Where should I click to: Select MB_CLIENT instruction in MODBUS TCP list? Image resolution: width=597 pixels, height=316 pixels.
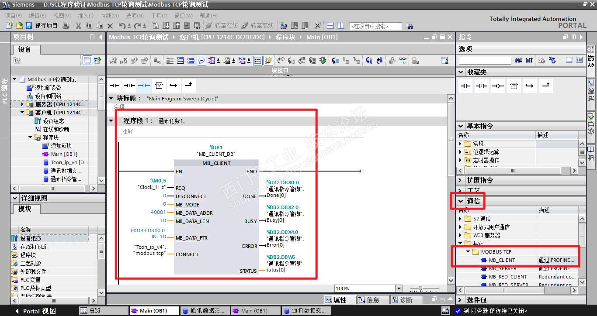click(502, 260)
